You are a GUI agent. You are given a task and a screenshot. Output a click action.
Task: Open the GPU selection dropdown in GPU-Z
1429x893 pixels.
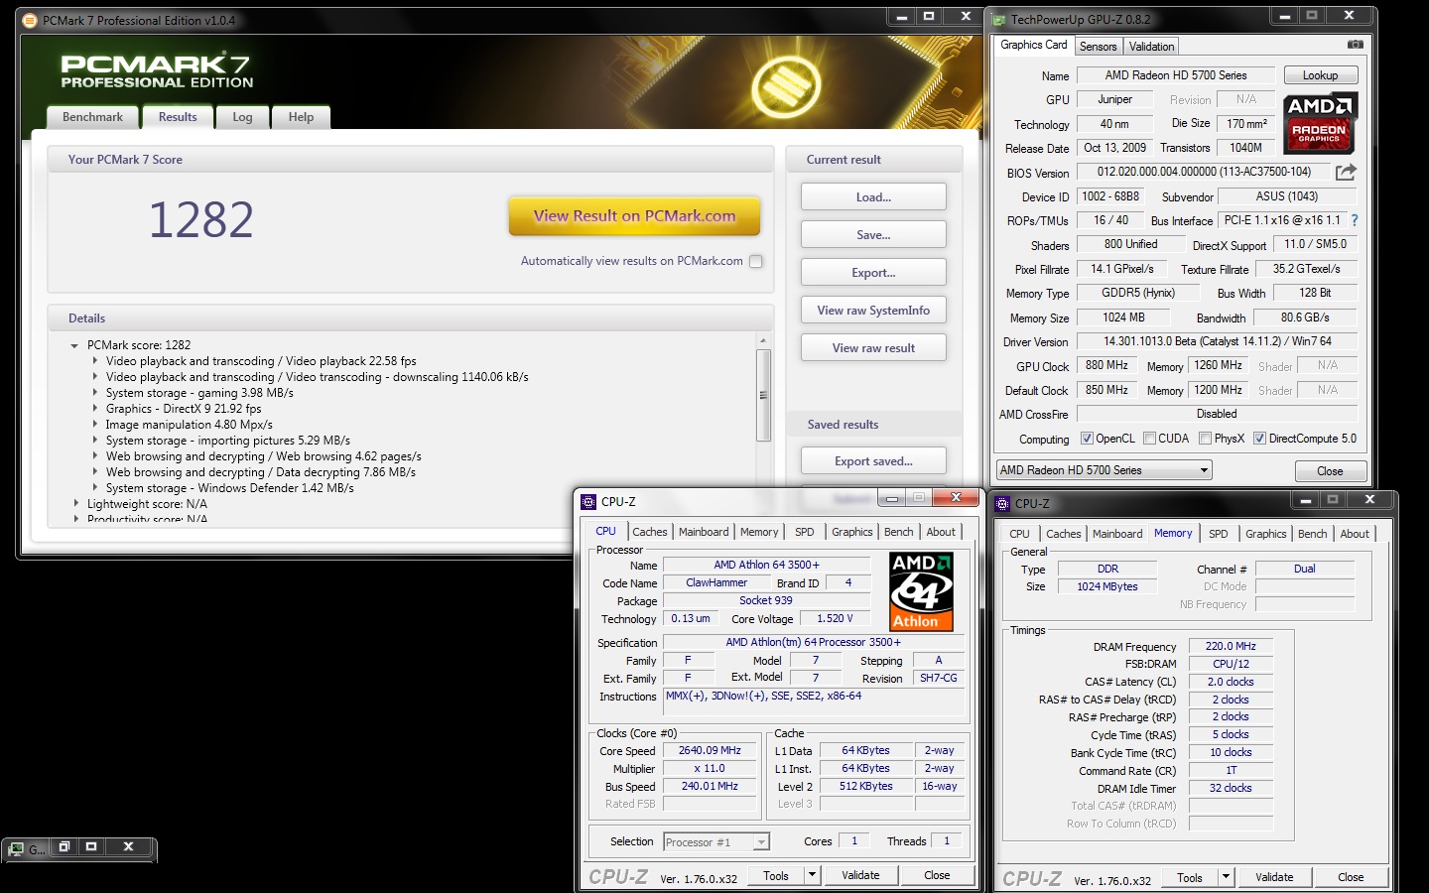[x=1104, y=470]
